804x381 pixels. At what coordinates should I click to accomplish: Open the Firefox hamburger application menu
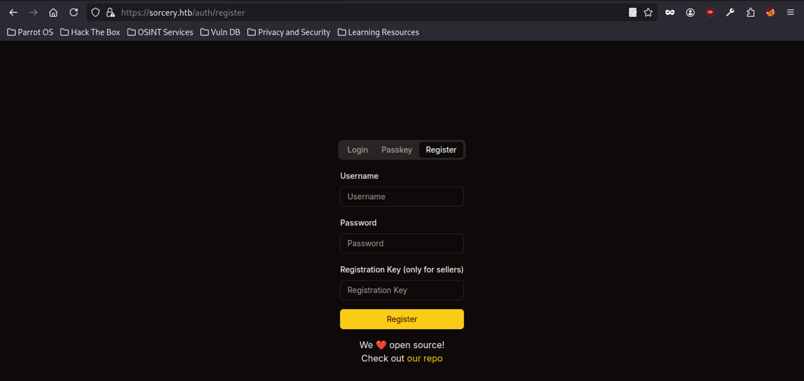(x=790, y=12)
